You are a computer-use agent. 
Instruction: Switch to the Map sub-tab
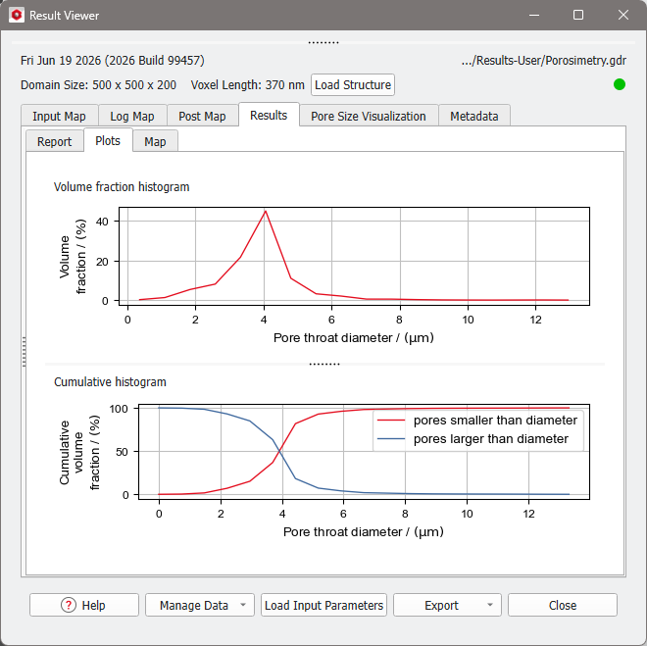click(155, 141)
